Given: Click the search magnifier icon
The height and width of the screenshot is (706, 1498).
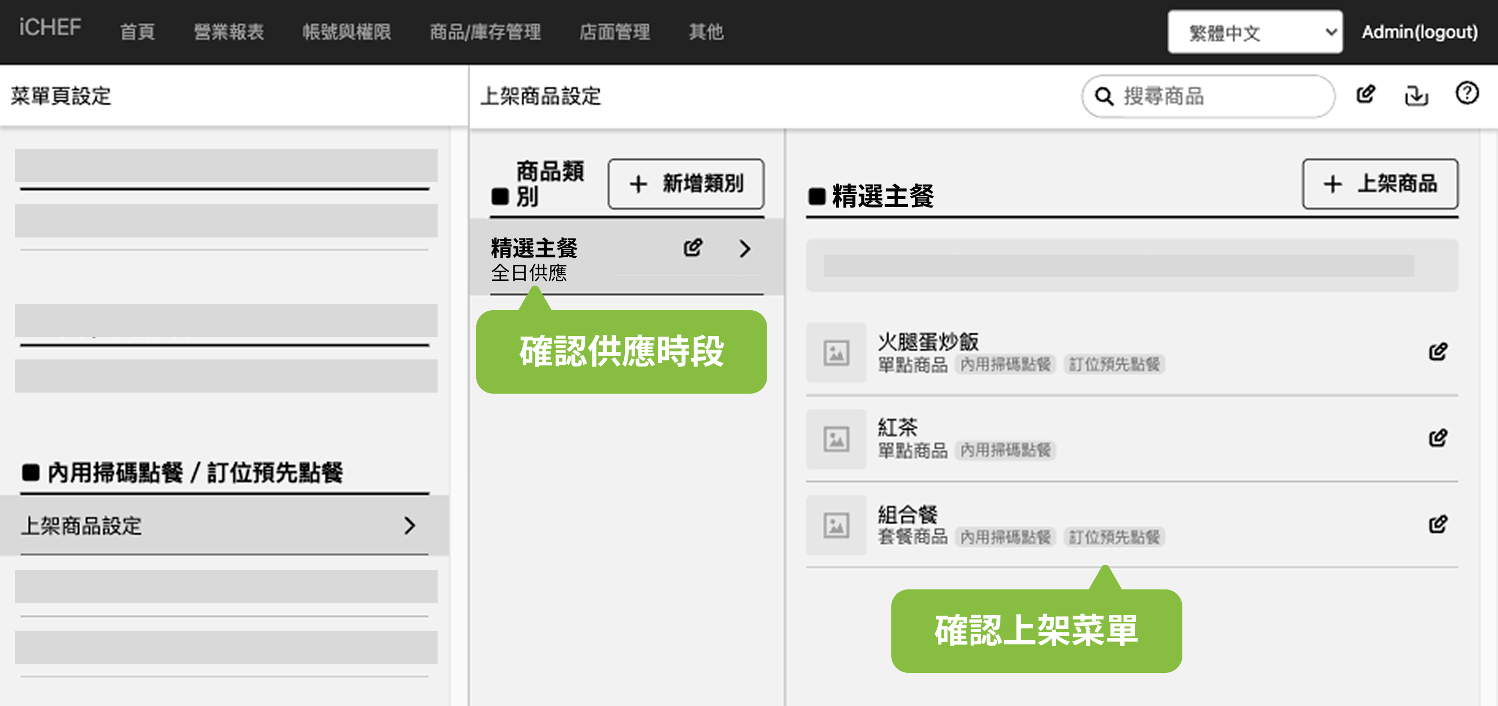Looking at the screenshot, I should (x=1104, y=96).
